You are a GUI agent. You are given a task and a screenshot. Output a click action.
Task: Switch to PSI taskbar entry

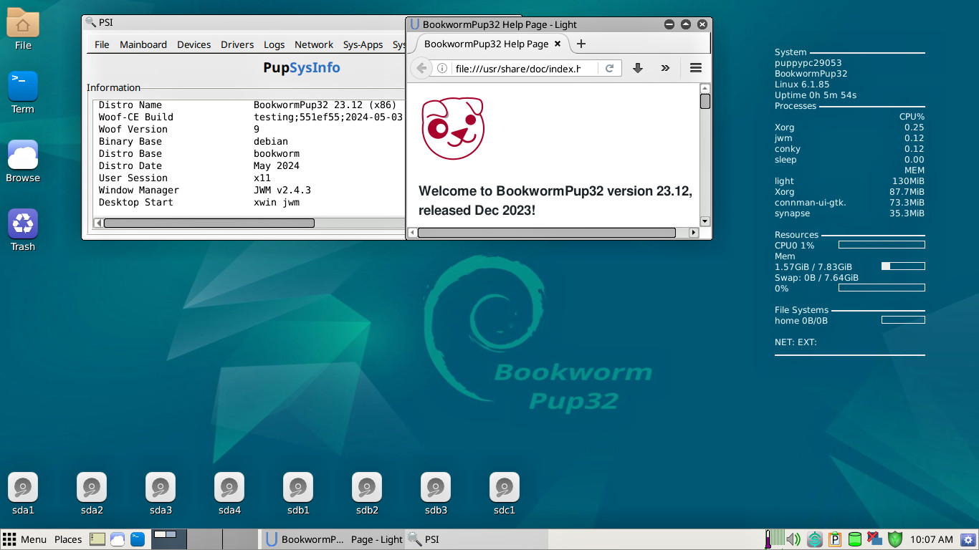(x=477, y=539)
